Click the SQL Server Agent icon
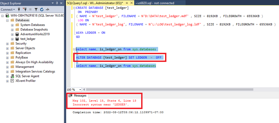This screenshot has height=123, width=279. [x=12, y=76]
